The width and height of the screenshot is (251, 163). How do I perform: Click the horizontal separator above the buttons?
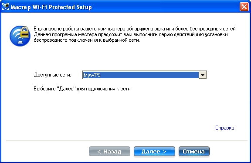click(x=127, y=140)
